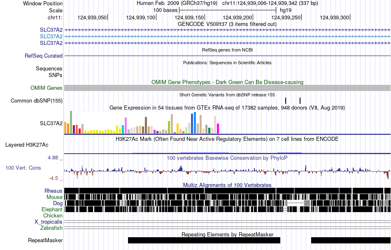This screenshot has height=250, width=391.
Task: Click the longer left RepeatMasker black block
Action: [204, 240]
